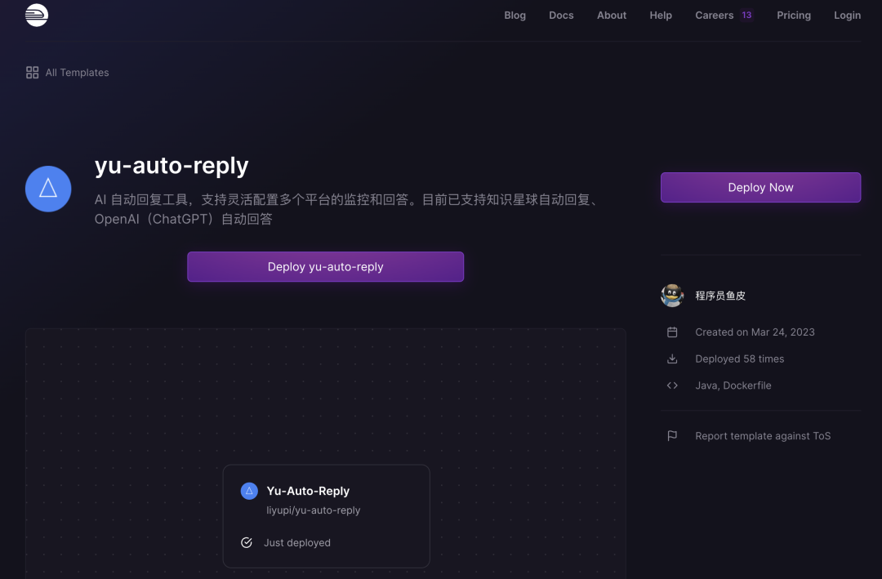
Task: Click the download icon beside deploy count
Action: click(x=672, y=359)
